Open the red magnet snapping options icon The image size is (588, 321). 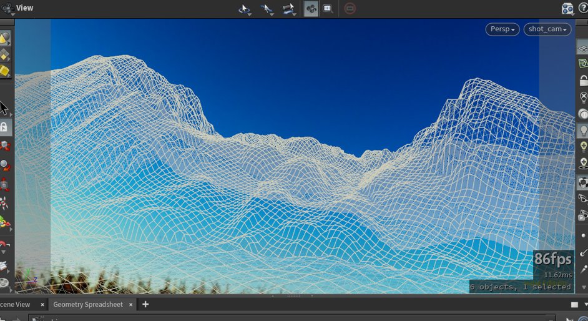tap(4, 245)
